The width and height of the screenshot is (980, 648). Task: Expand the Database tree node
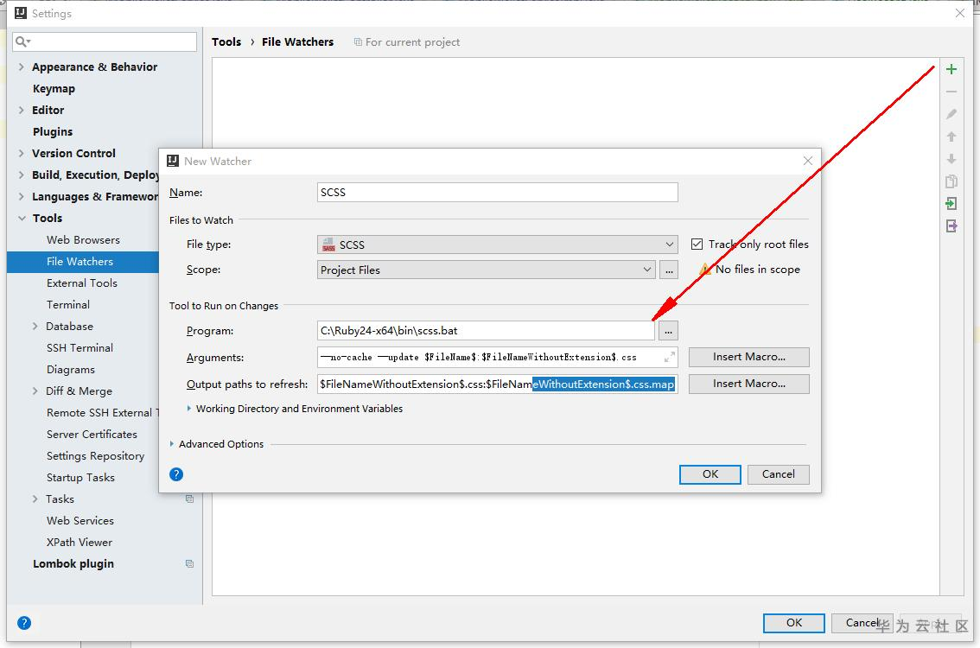[x=35, y=327]
